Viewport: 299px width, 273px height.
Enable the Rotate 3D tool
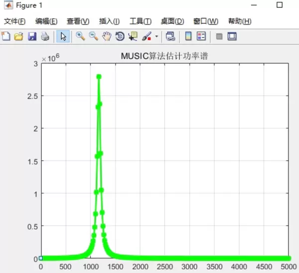click(120, 36)
